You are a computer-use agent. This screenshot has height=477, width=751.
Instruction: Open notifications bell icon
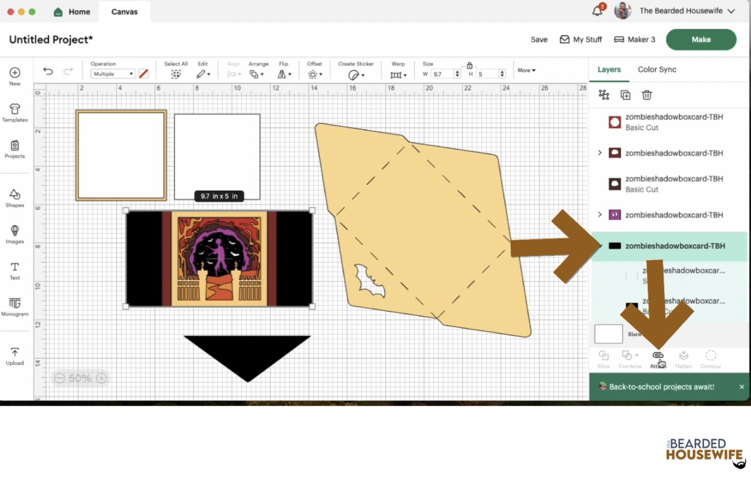click(x=597, y=11)
